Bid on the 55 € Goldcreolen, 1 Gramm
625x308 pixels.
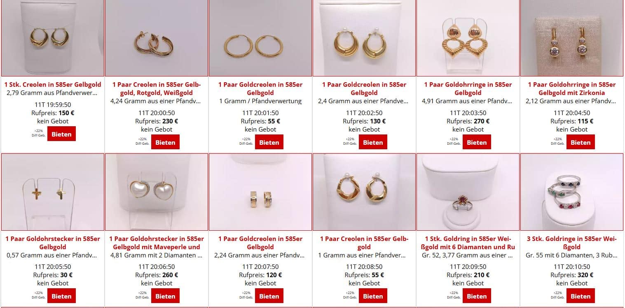click(x=269, y=142)
